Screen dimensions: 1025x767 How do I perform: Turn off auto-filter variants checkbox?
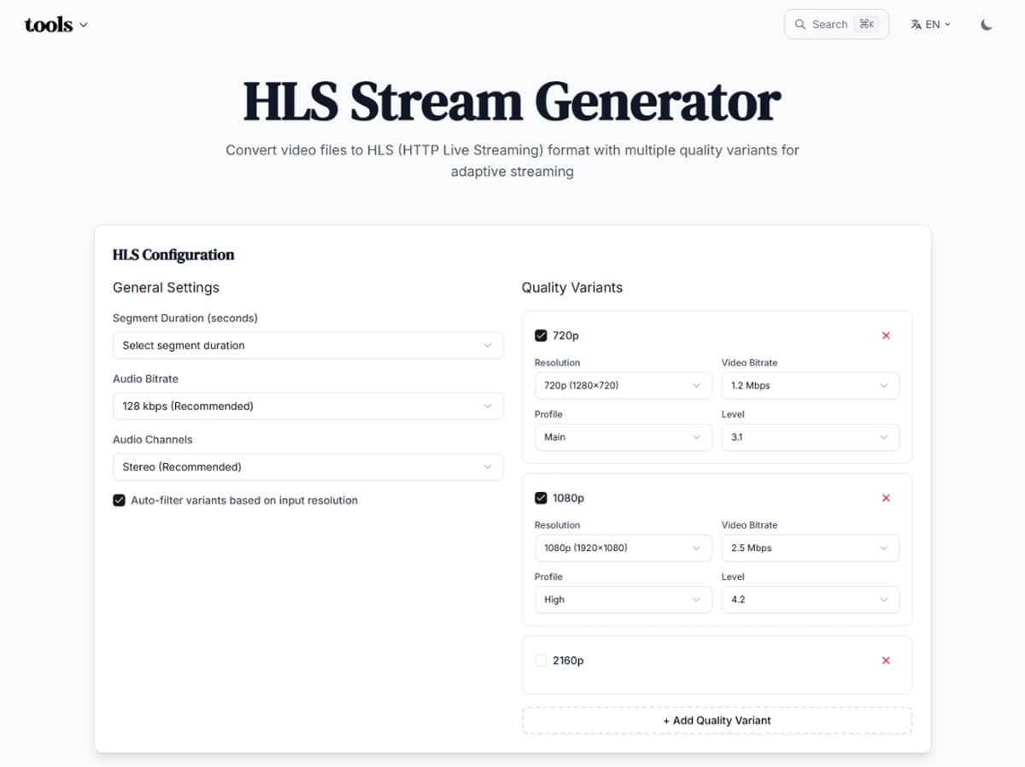click(120, 501)
